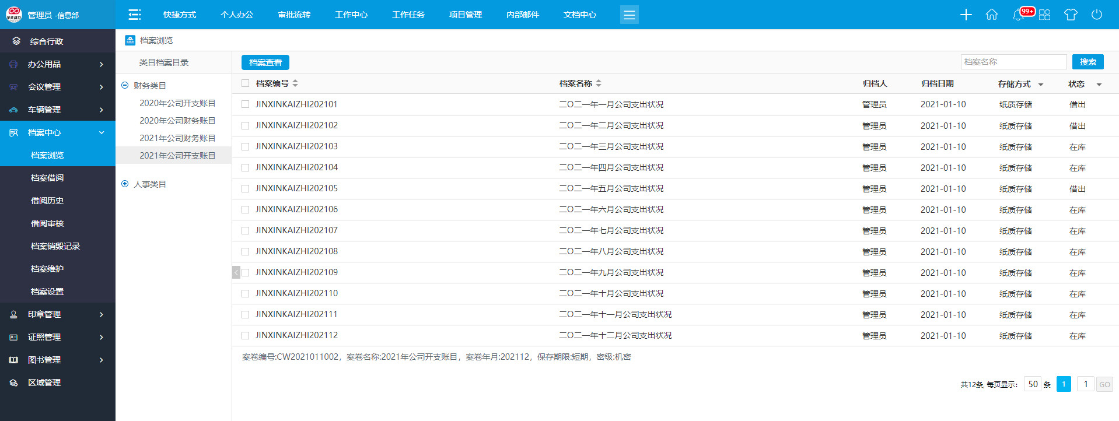Tick the checkbox for JINXINKAIZHI202106
Image resolution: width=1119 pixels, height=421 pixels.
tap(245, 209)
